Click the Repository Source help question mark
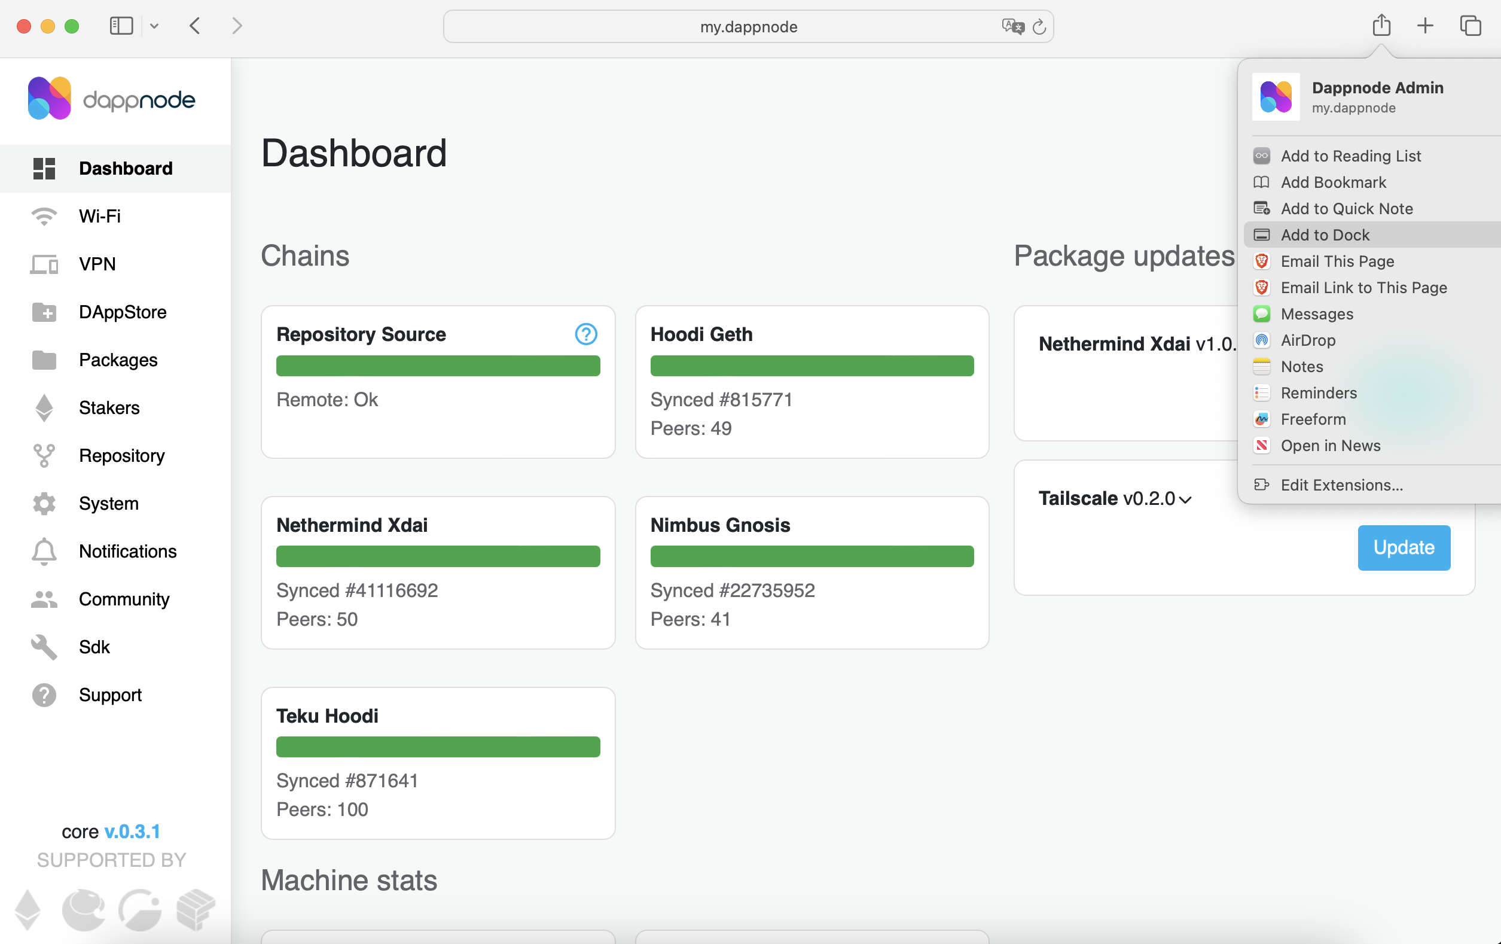The image size is (1501, 944). 585,334
